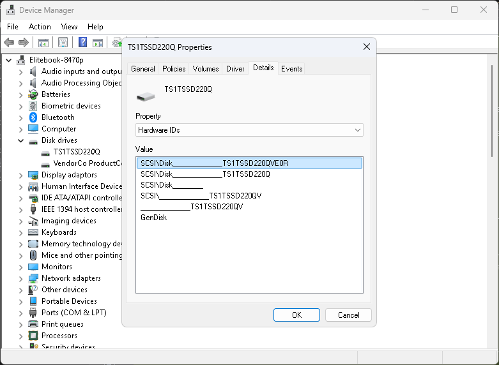The height and width of the screenshot is (365, 499).
Task: Select TS1TSSD220Q drive icon in tree
Action: point(45,153)
